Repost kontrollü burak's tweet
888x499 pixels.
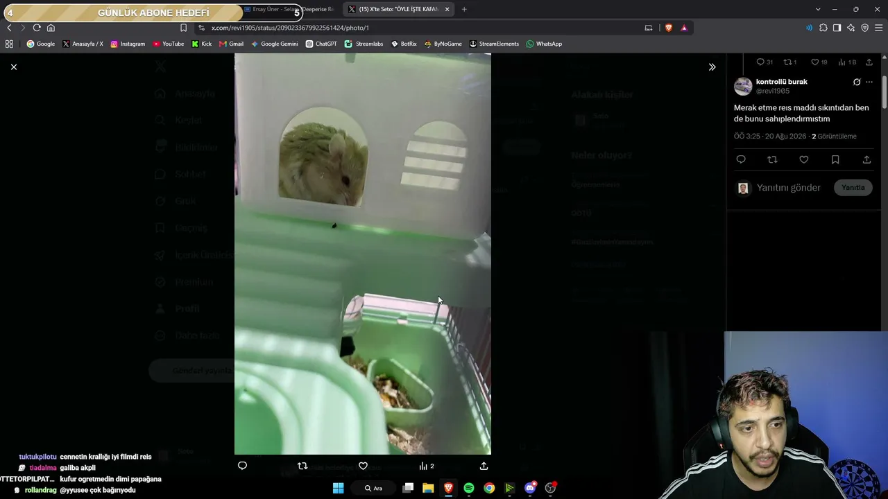(x=772, y=159)
